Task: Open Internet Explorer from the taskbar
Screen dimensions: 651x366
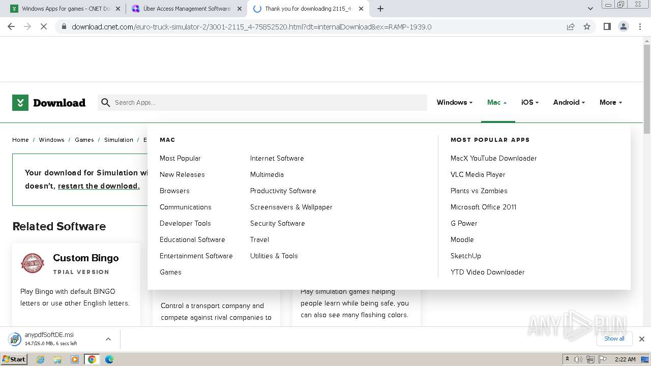Action: pyautogui.click(x=41, y=359)
